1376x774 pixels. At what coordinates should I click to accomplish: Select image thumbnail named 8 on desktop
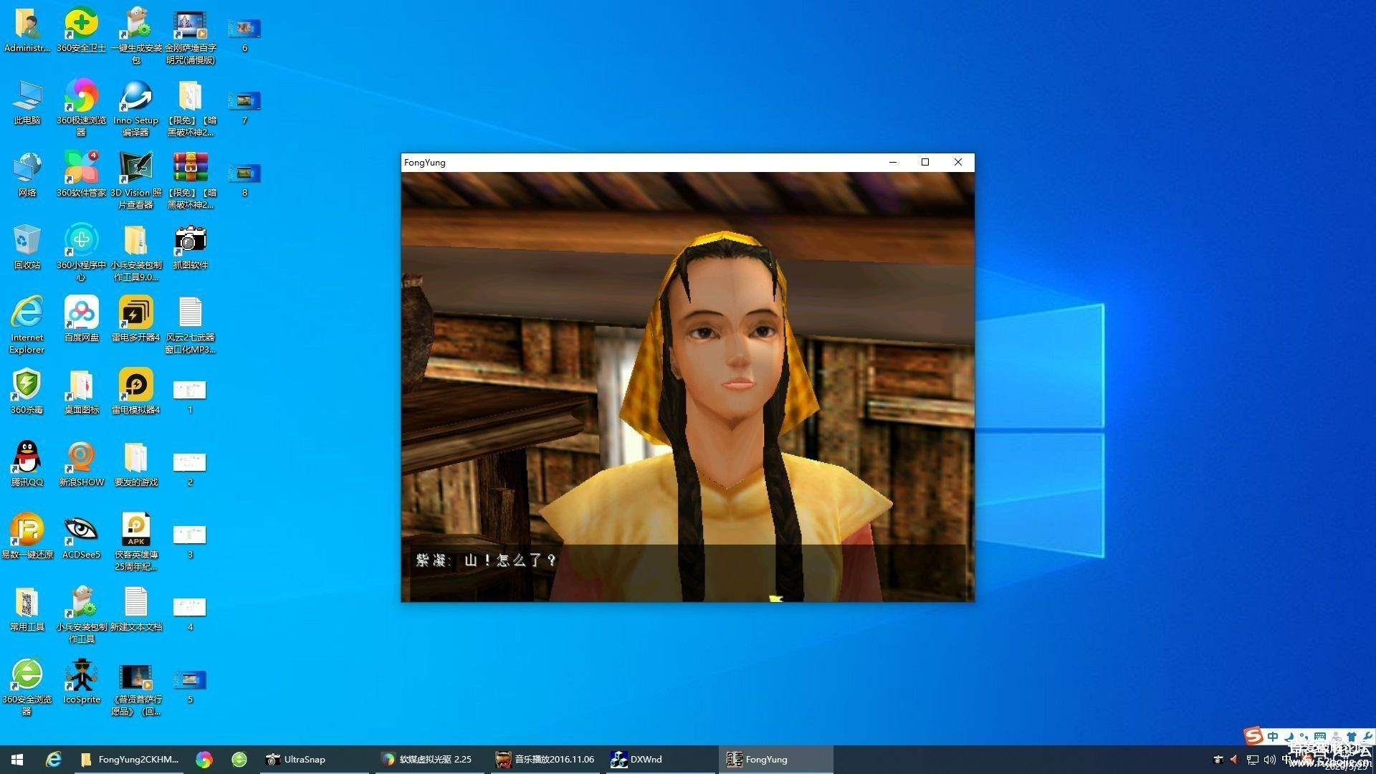[244, 179]
